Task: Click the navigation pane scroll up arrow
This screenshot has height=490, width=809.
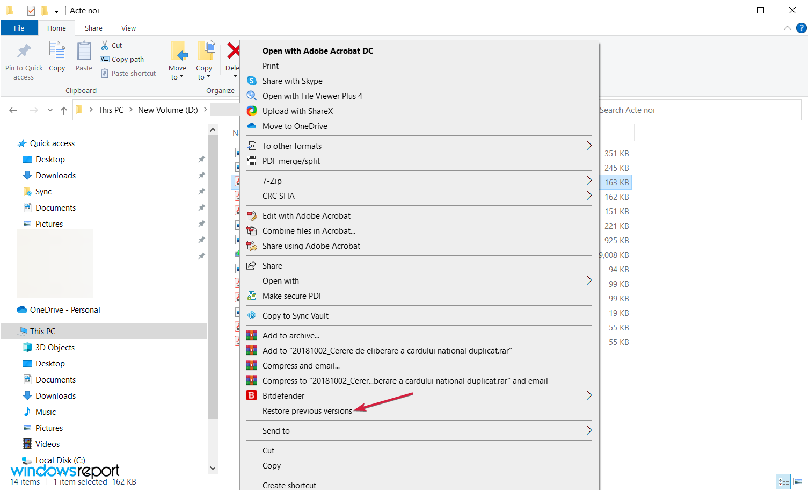Action: (x=213, y=130)
